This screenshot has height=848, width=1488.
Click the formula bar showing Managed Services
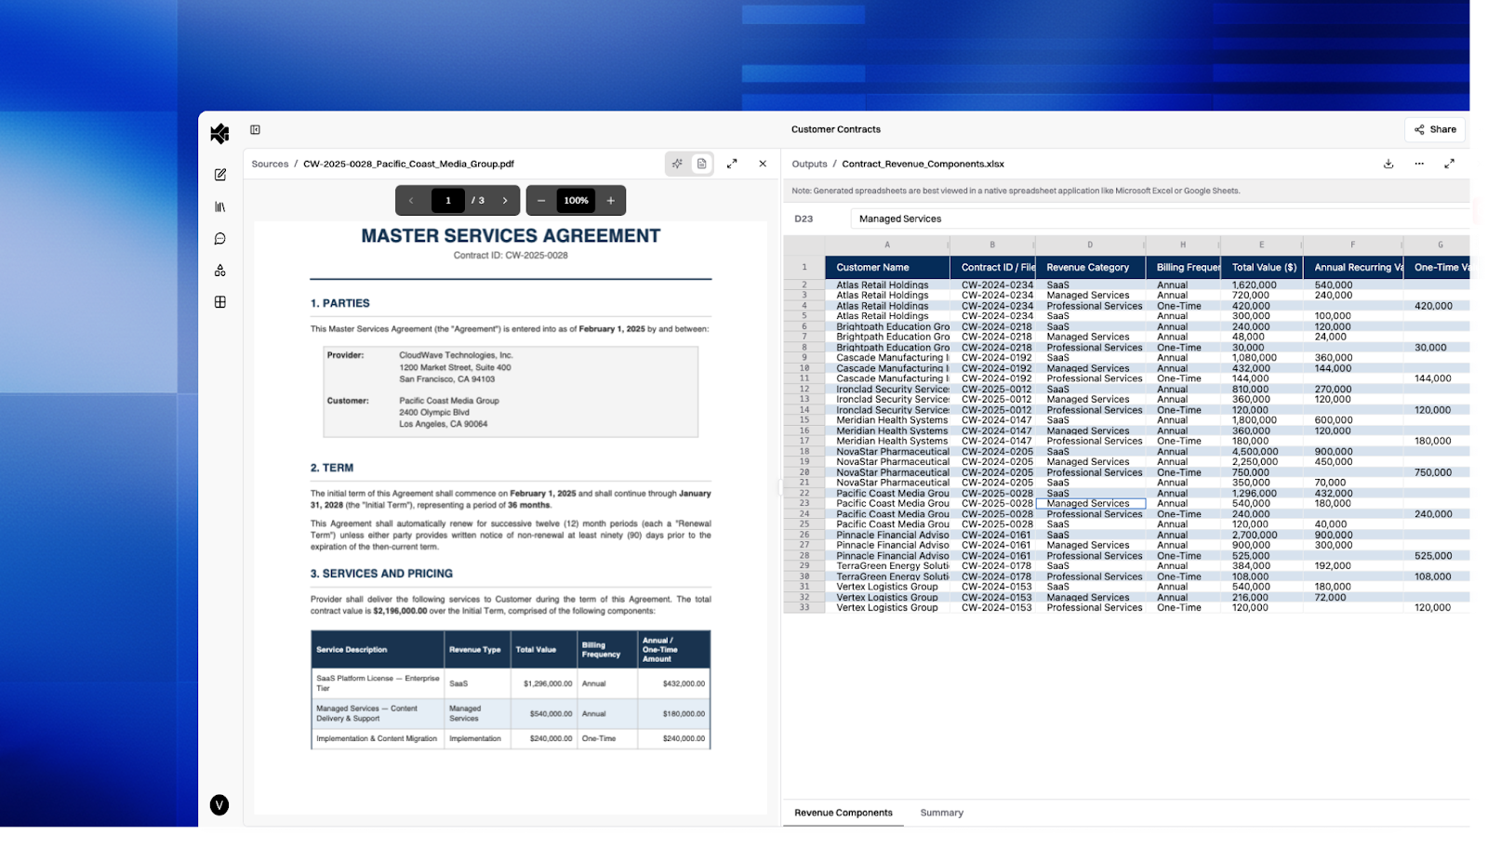pos(1159,219)
